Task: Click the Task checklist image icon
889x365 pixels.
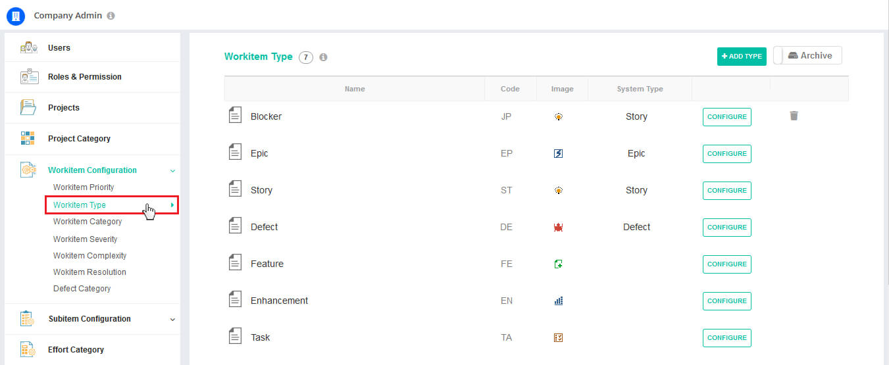Action: [x=559, y=337]
